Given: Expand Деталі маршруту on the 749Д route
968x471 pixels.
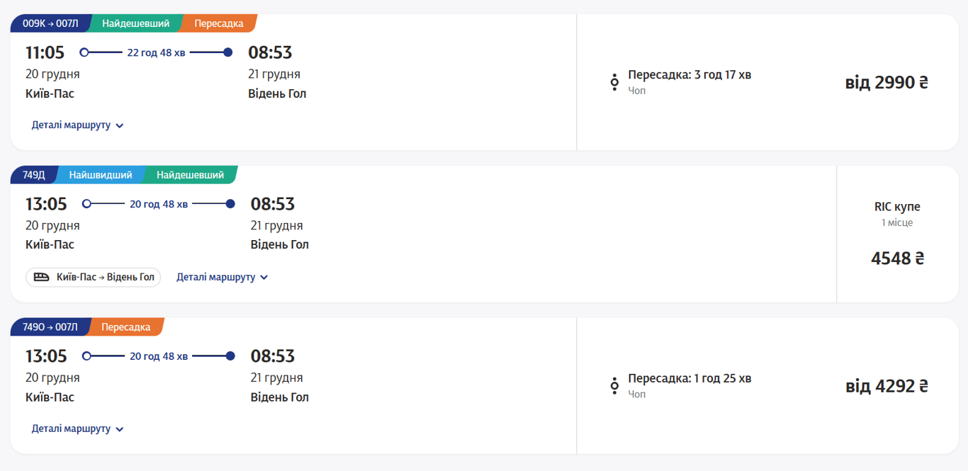Looking at the screenshot, I should (218, 277).
